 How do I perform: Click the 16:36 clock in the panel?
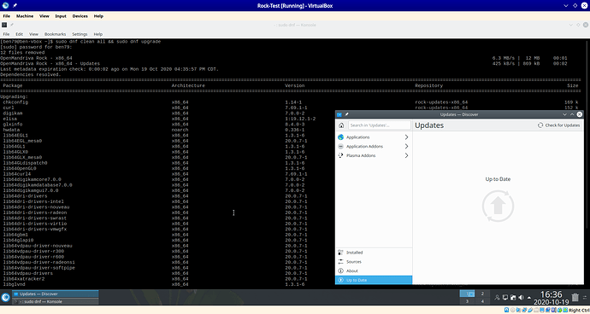pos(552,294)
